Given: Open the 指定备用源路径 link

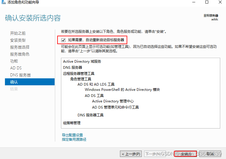Looking at the screenshot, I should 74,139.
